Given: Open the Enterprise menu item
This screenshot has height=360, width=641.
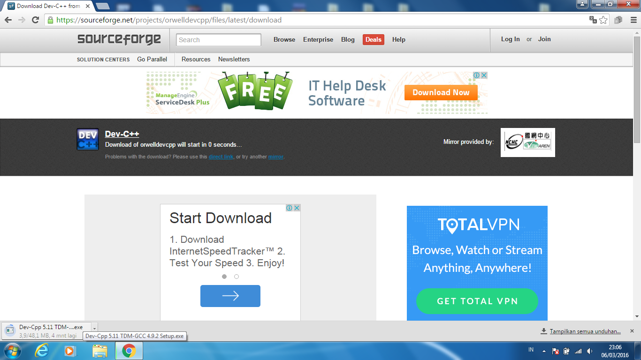Looking at the screenshot, I should coord(318,39).
